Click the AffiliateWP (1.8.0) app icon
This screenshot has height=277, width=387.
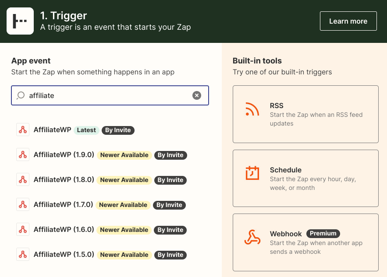[23, 179]
